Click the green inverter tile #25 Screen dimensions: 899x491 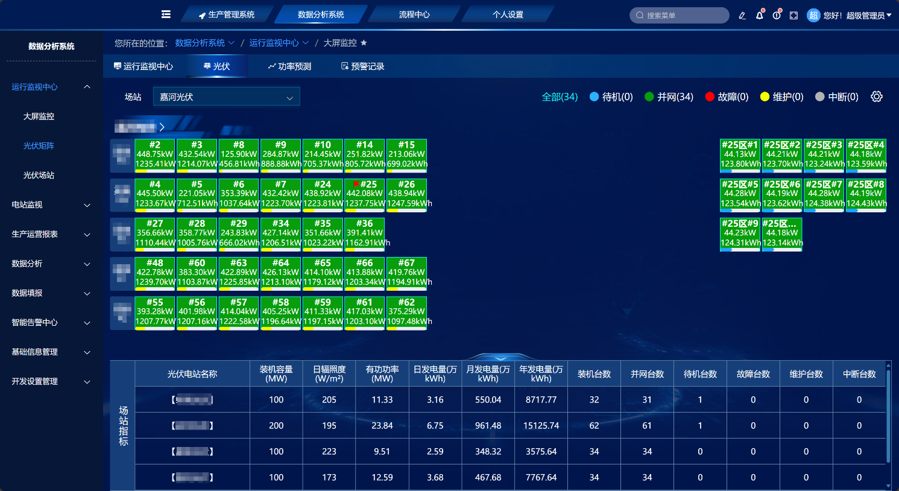tap(365, 195)
